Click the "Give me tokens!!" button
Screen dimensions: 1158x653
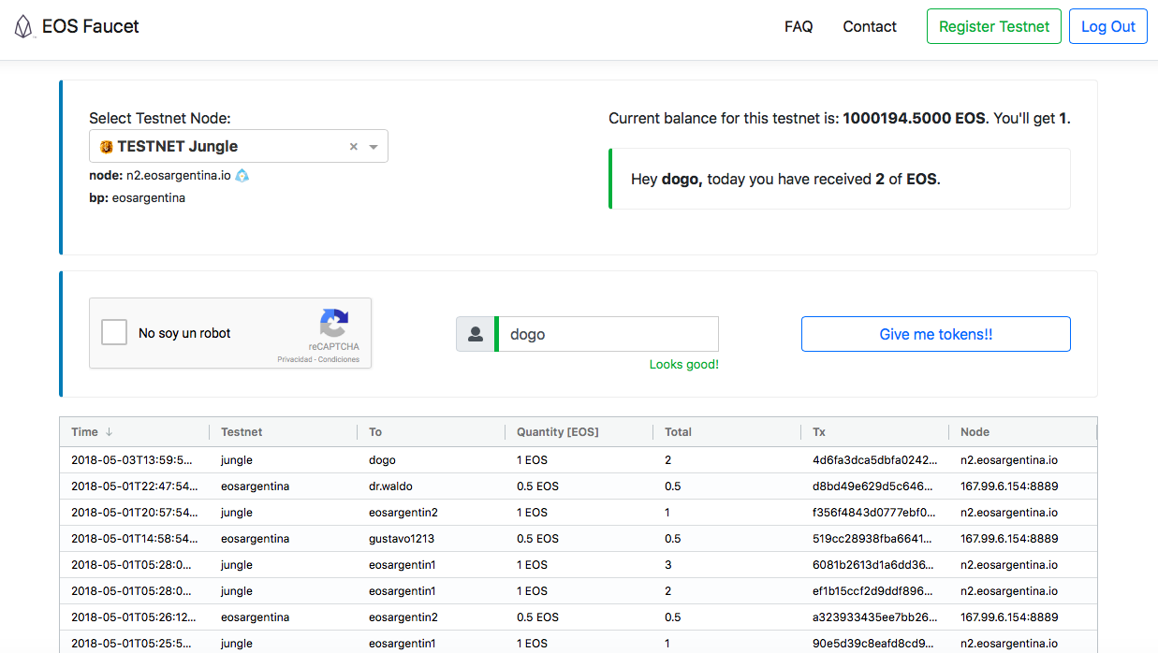[935, 334]
